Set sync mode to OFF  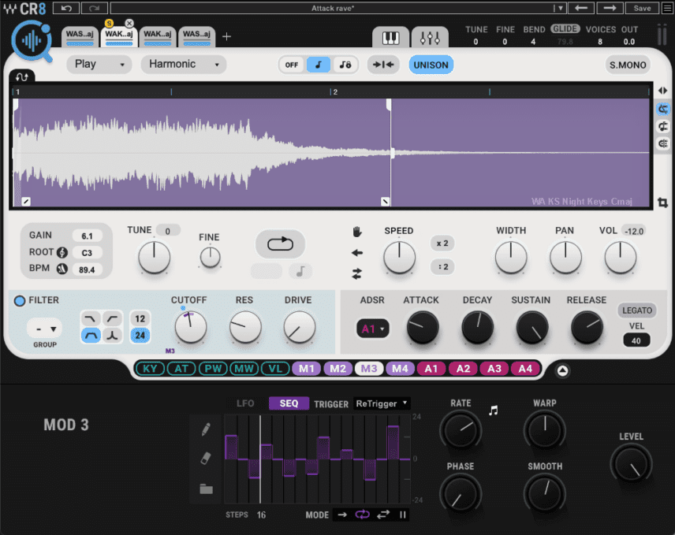coord(292,65)
